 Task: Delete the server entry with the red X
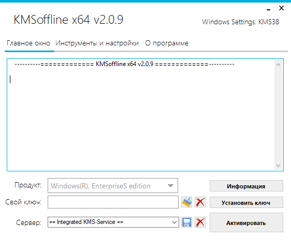coord(200,222)
